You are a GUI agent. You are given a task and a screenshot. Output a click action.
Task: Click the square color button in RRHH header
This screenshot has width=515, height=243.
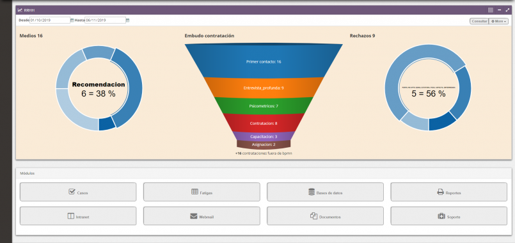490,10
